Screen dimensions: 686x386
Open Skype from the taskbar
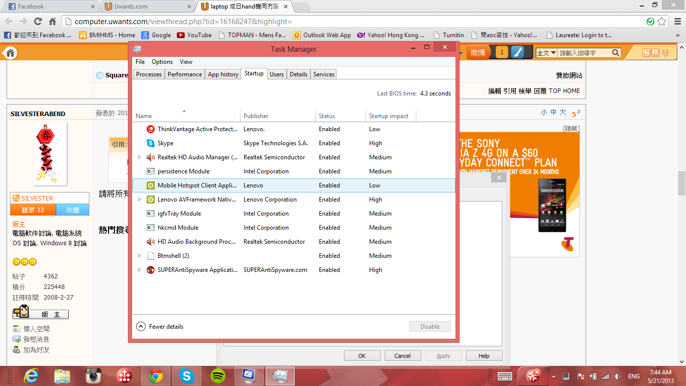[x=186, y=376]
